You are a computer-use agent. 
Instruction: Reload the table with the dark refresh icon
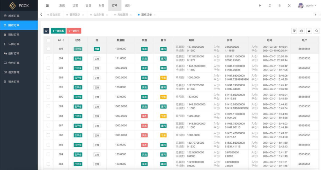point(46,31)
